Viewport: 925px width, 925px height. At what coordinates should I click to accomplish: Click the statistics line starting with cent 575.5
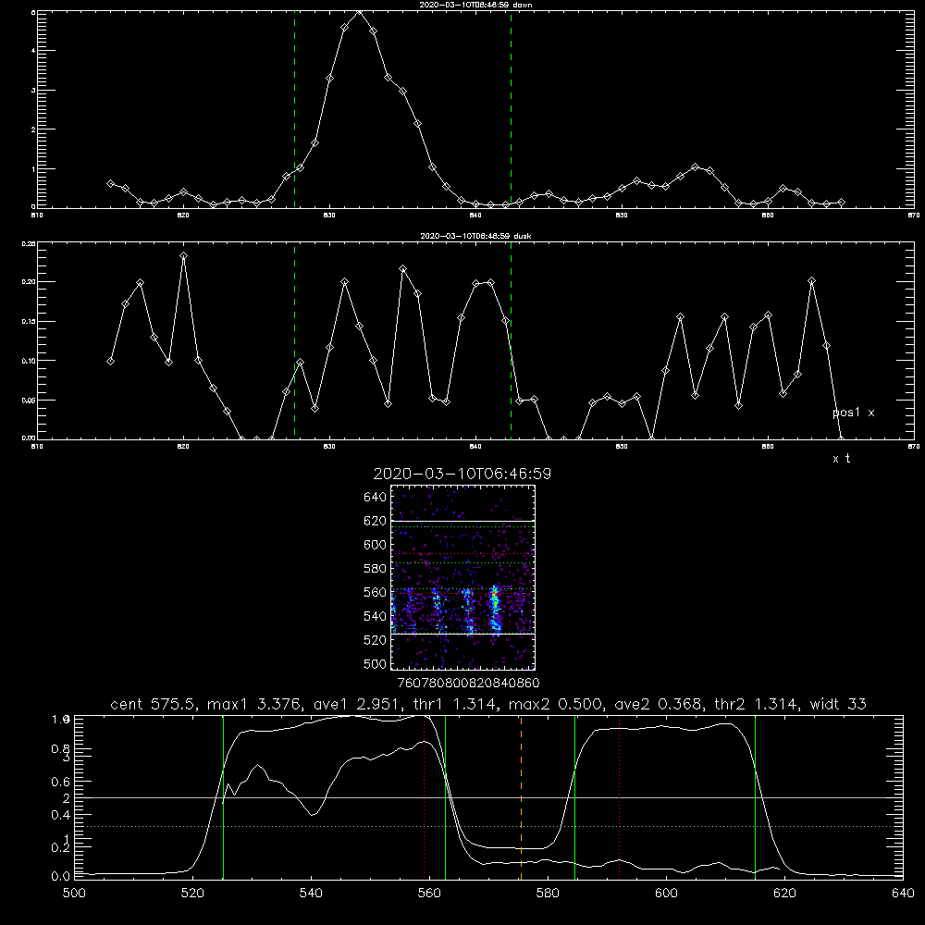[x=487, y=704]
